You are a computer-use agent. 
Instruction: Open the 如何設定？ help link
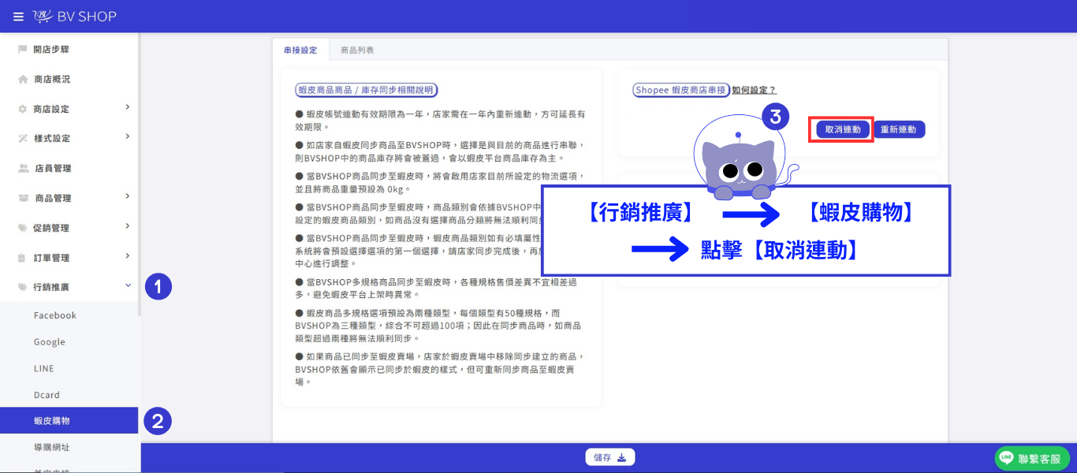(754, 91)
